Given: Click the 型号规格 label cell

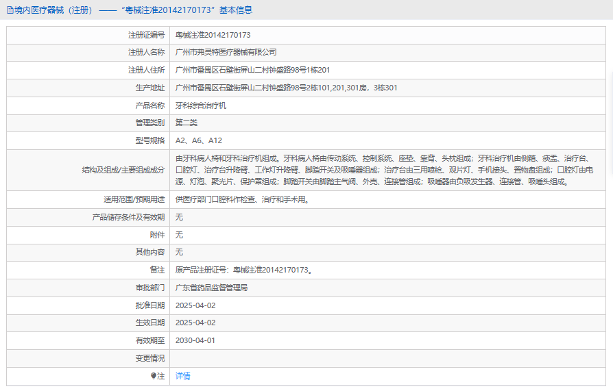Looking at the screenshot, I should click(88, 140).
